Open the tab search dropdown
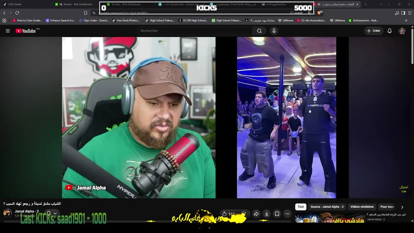The height and width of the screenshot is (233, 414). (381, 4)
